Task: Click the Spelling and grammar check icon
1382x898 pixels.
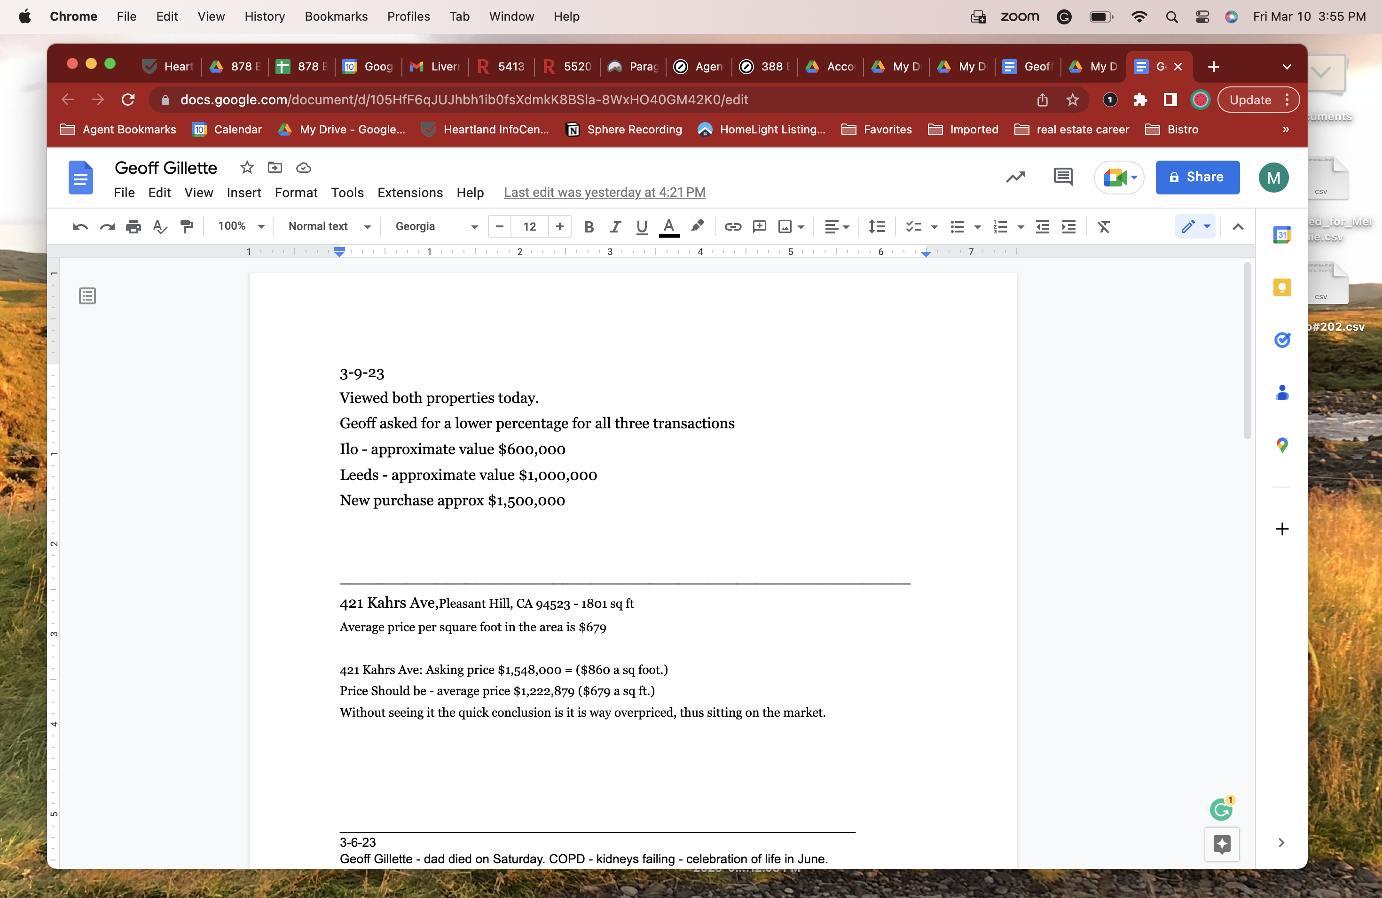Action: [160, 227]
